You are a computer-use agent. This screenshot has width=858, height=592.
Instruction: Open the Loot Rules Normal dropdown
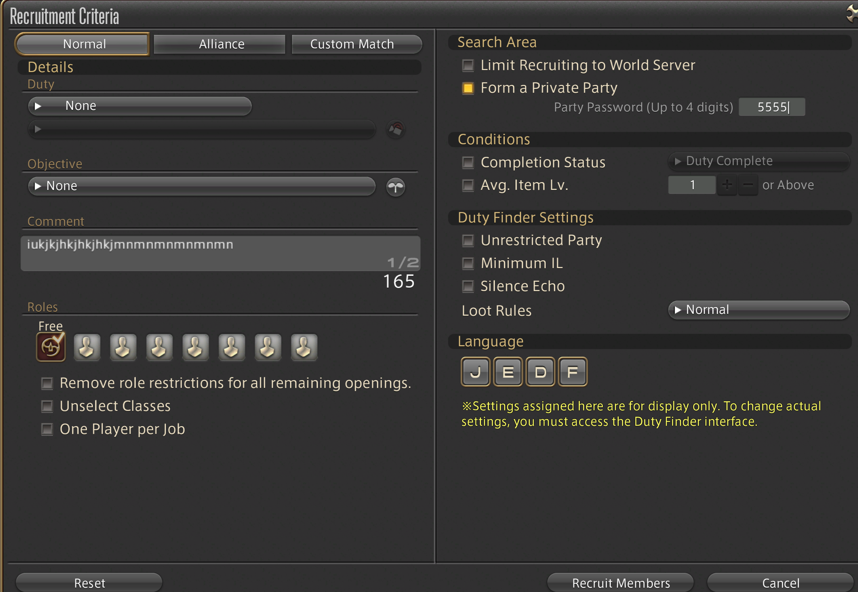[x=758, y=309]
